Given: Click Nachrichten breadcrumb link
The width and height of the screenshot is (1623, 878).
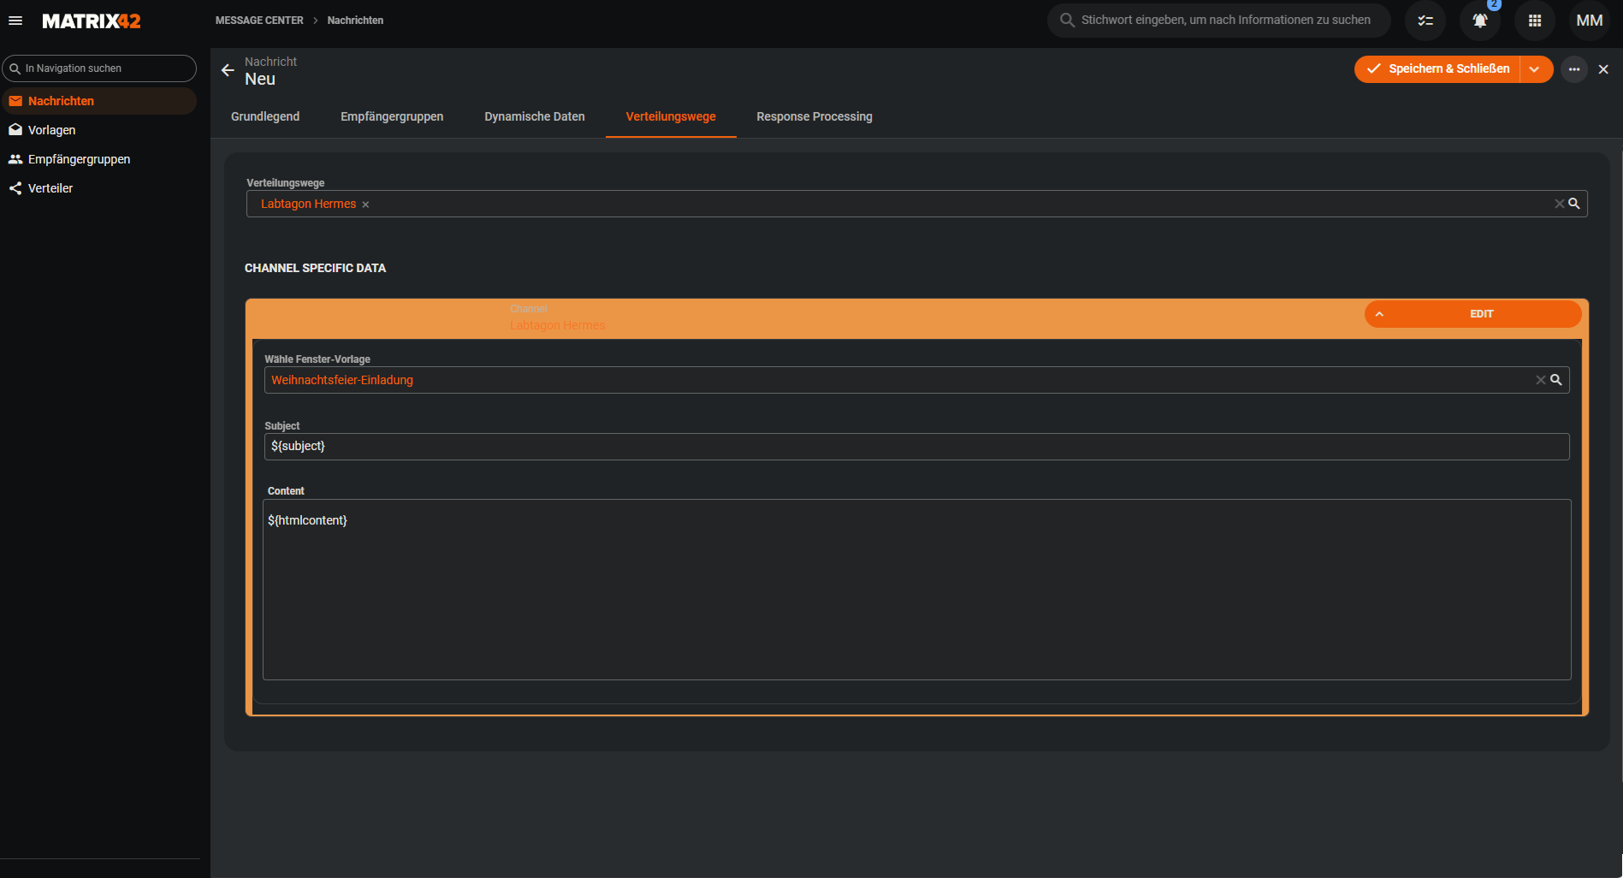Looking at the screenshot, I should tap(355, 21).
